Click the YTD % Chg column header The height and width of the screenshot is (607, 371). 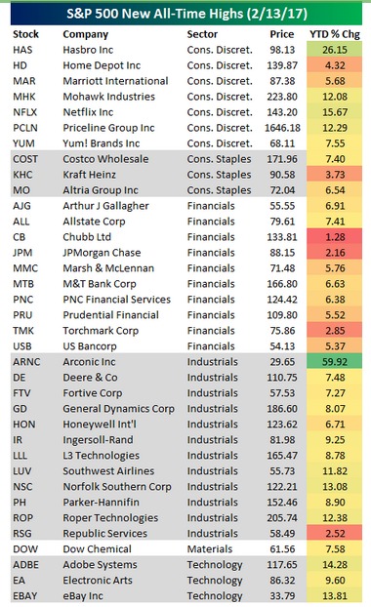click(x=335, y=34)
